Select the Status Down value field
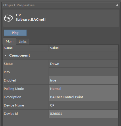The image size is (121, 126). (83, 64)
